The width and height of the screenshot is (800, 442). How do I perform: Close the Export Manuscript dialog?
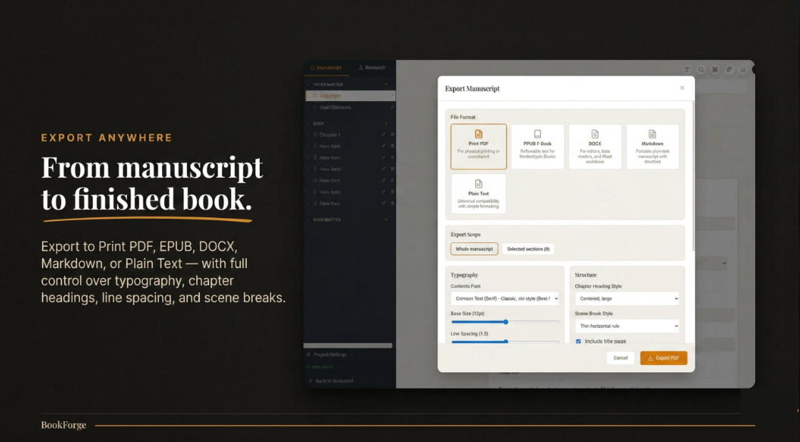(x=682, y=88)
